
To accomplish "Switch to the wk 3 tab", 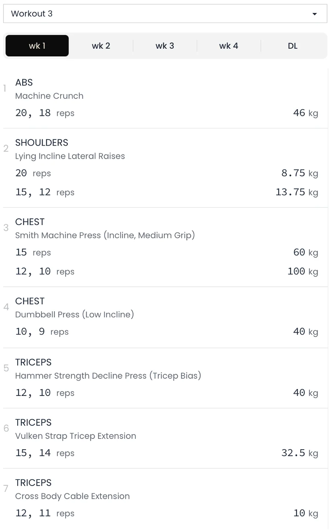I will point(165,46).
